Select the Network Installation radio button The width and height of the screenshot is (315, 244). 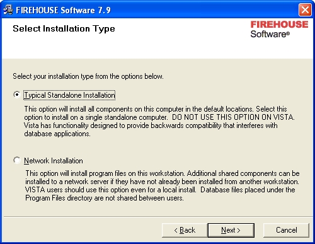(x=16, y=160)
